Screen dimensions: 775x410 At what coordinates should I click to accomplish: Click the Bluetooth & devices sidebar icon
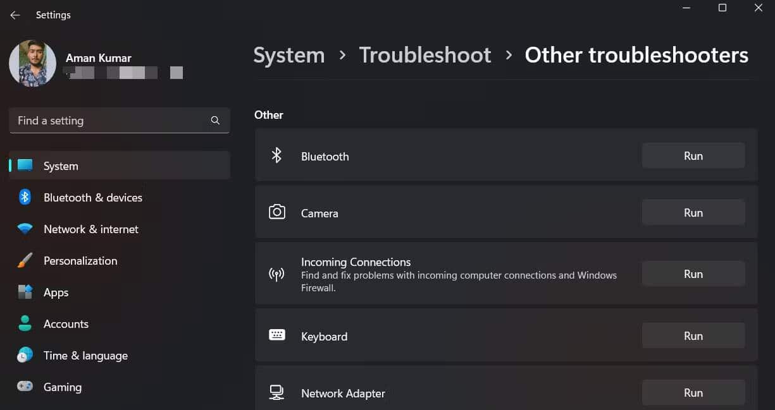coord(25,198)
